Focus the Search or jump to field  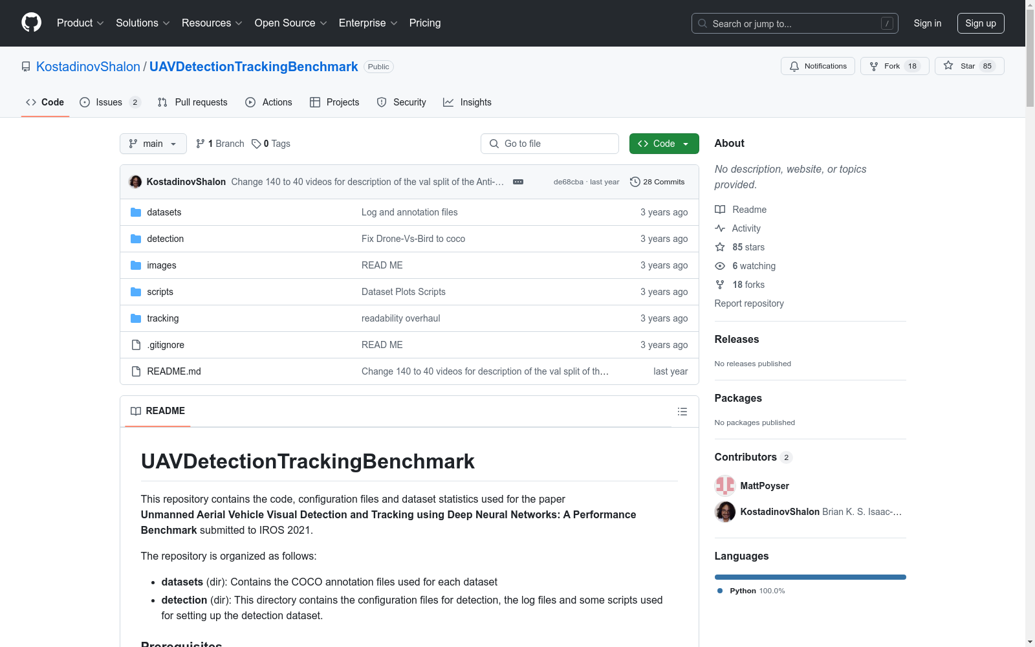coord(795,23)
